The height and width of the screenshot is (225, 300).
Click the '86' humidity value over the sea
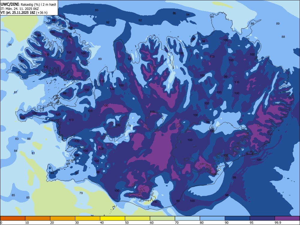click(29, 139)
